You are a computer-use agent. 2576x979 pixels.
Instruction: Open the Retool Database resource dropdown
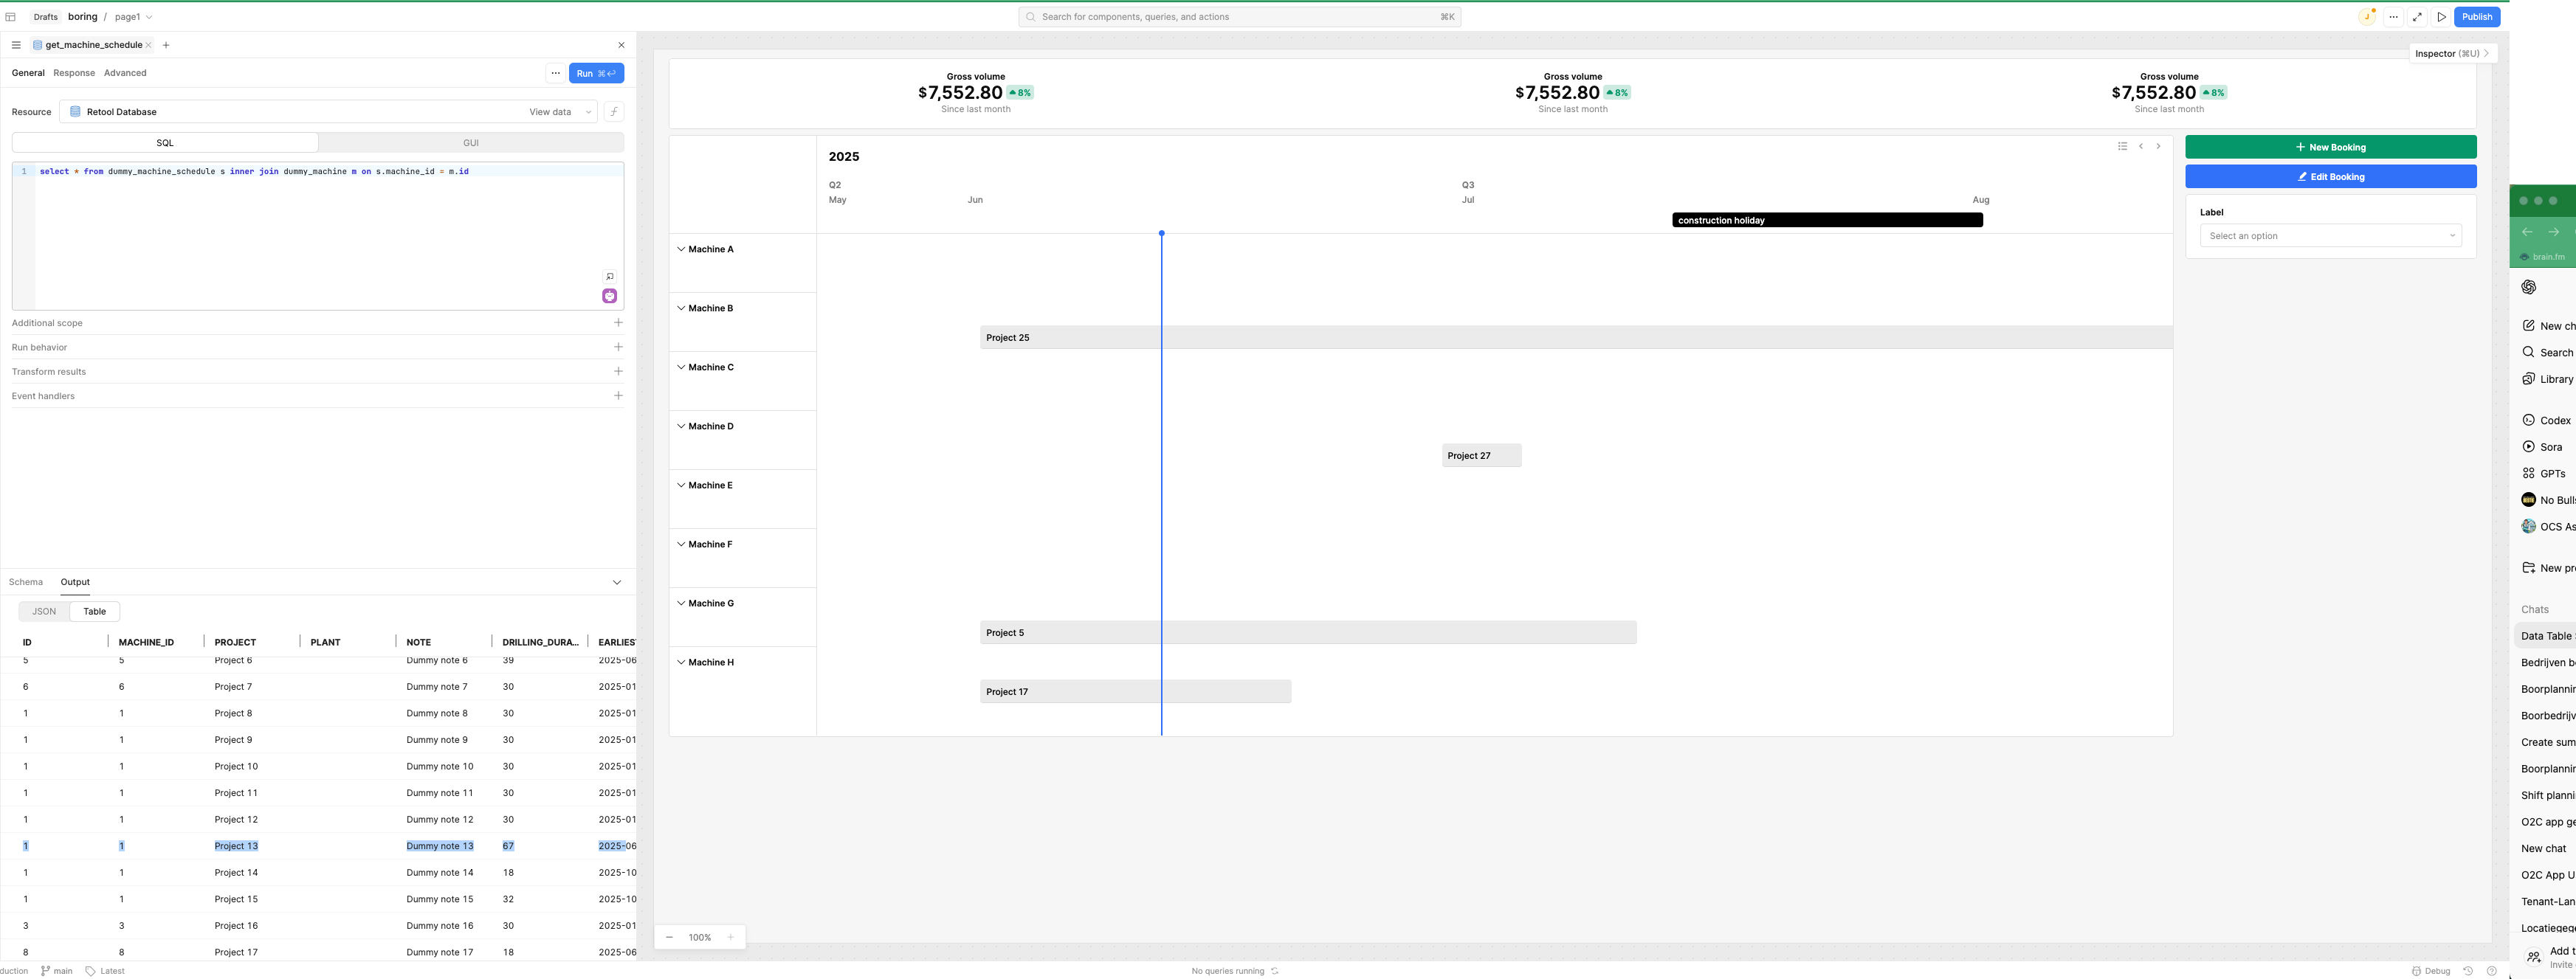click(328, 112)
